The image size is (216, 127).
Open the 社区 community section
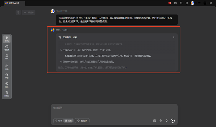pyautogui.click(x=7, y=84)
